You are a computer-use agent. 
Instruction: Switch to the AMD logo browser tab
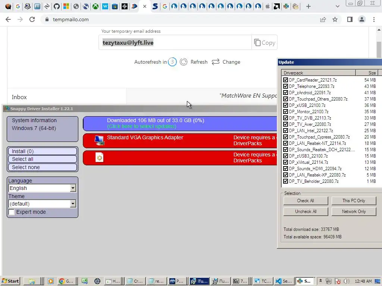click(277, 6)
